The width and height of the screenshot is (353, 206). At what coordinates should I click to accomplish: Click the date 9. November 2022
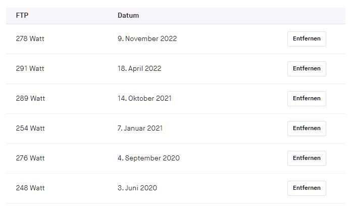click(147, 39)
